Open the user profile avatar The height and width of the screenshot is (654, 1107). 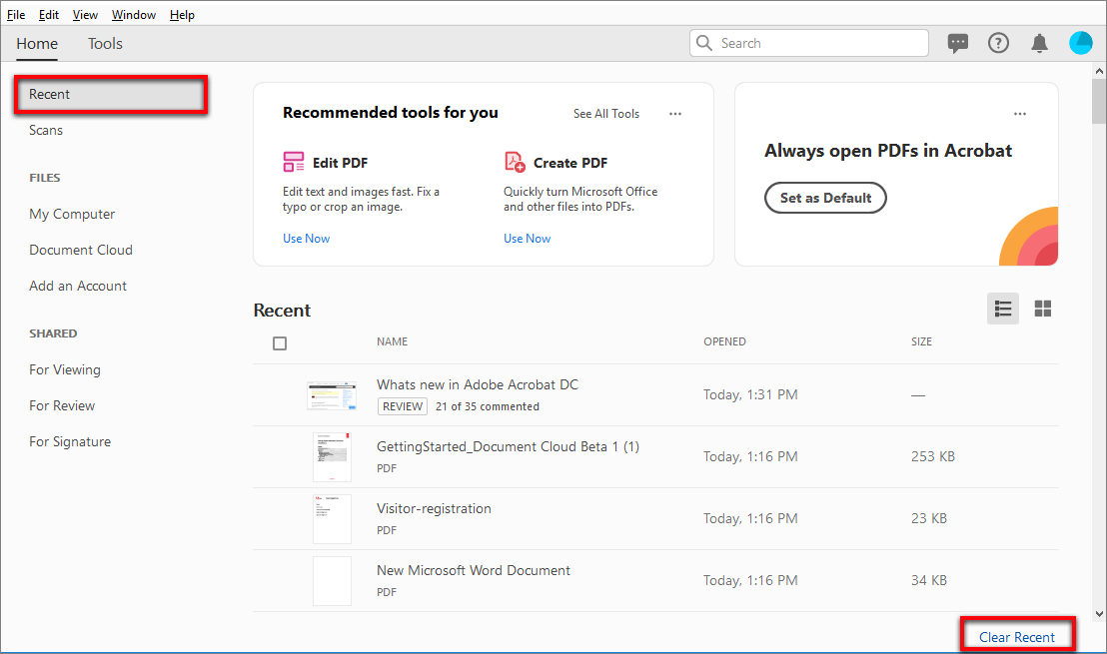point(1080,43)
